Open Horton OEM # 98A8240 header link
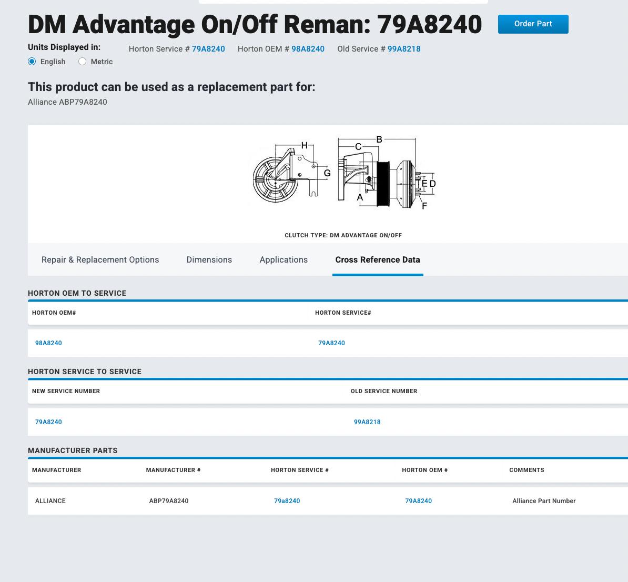 [308, 49]
